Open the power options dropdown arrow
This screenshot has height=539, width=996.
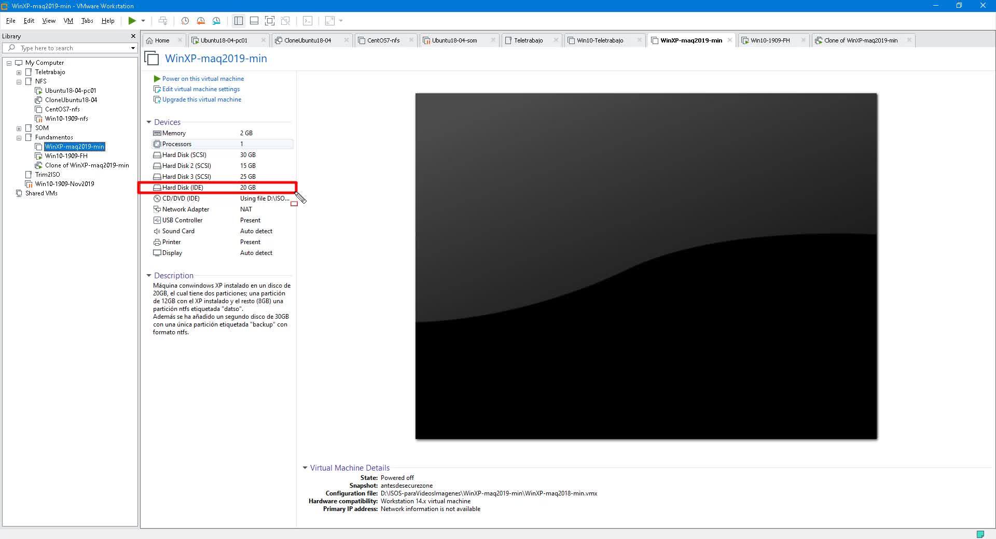pyautogui.click(x=143, y=21)
